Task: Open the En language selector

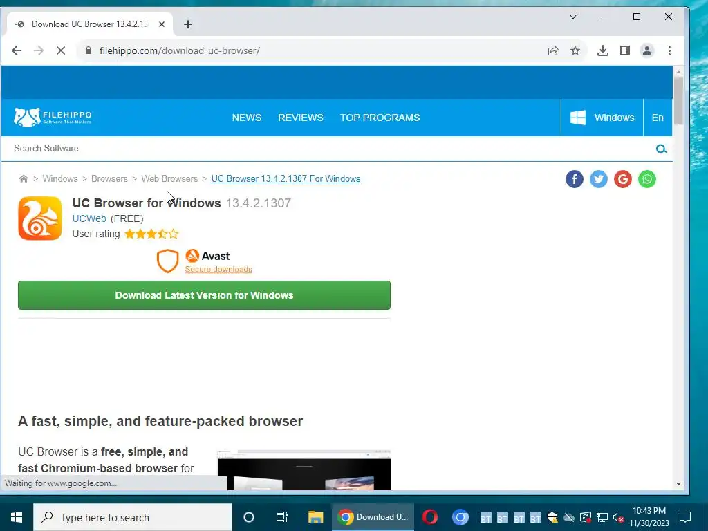Action: [x=658, y=118]
